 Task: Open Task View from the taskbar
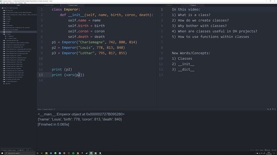coord(42,153)
